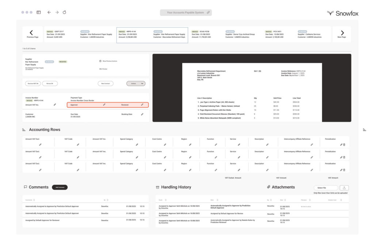Click the clock icon for previous invoices
Viewport: 374px width, 246px height.
100,61
